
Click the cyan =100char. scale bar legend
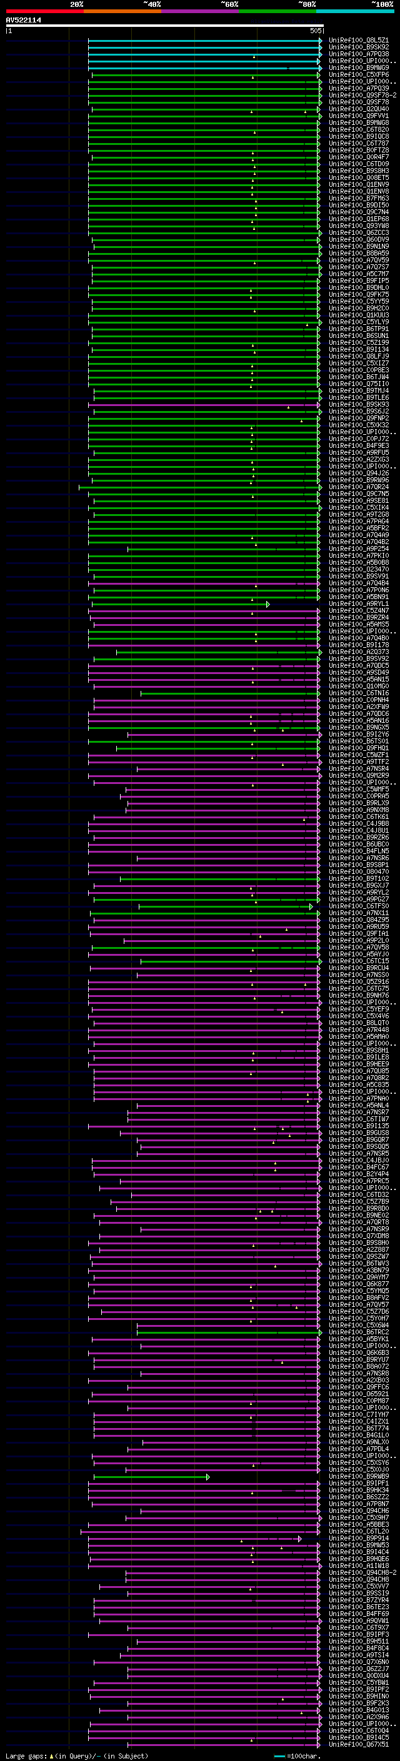coord(297,1755)
